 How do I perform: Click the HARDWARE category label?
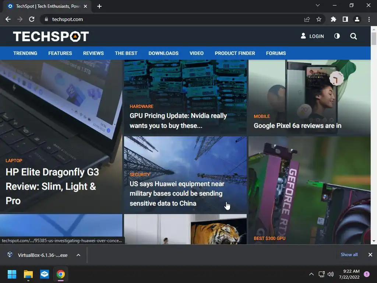click(x=141, y=106)
